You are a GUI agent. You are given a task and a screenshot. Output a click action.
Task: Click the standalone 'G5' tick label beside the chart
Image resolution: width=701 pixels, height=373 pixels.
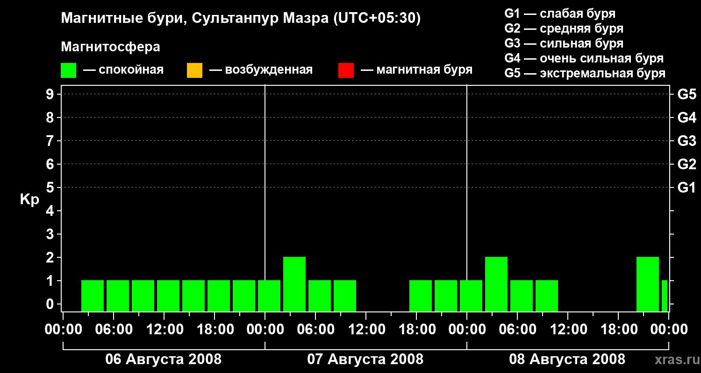pos(687,94)
